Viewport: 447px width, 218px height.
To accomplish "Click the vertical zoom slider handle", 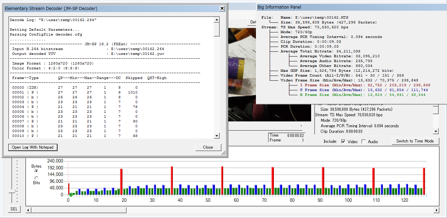I will 12,191.
